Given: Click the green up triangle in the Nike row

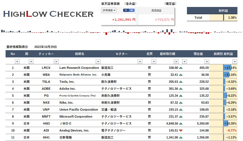Looking at the screenshot, I should click(x=181, y=103).
